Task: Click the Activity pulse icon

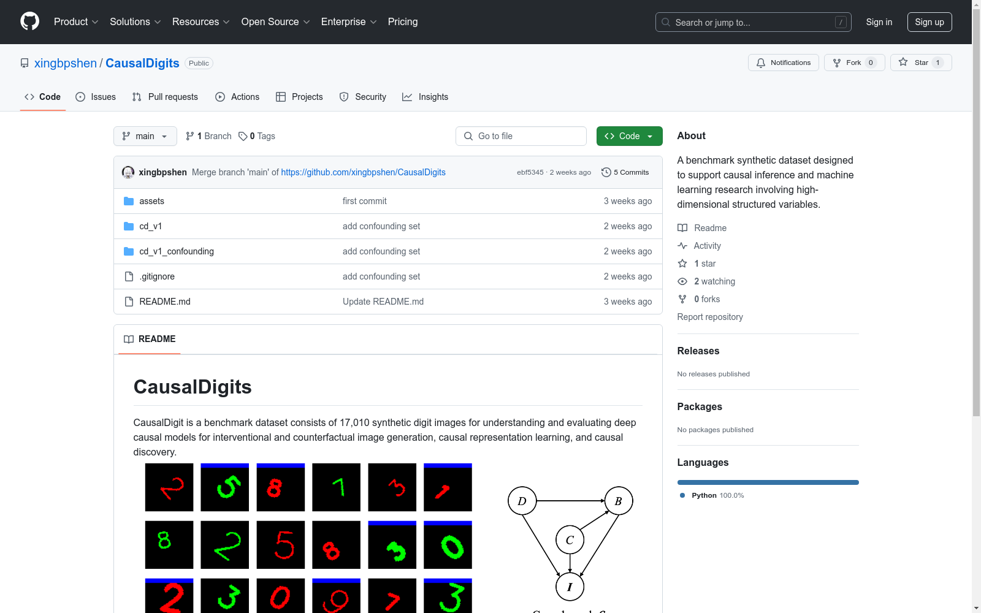Action: pos(682,246)
